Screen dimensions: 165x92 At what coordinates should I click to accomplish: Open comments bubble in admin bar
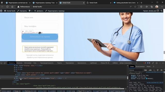pos(30,11)
